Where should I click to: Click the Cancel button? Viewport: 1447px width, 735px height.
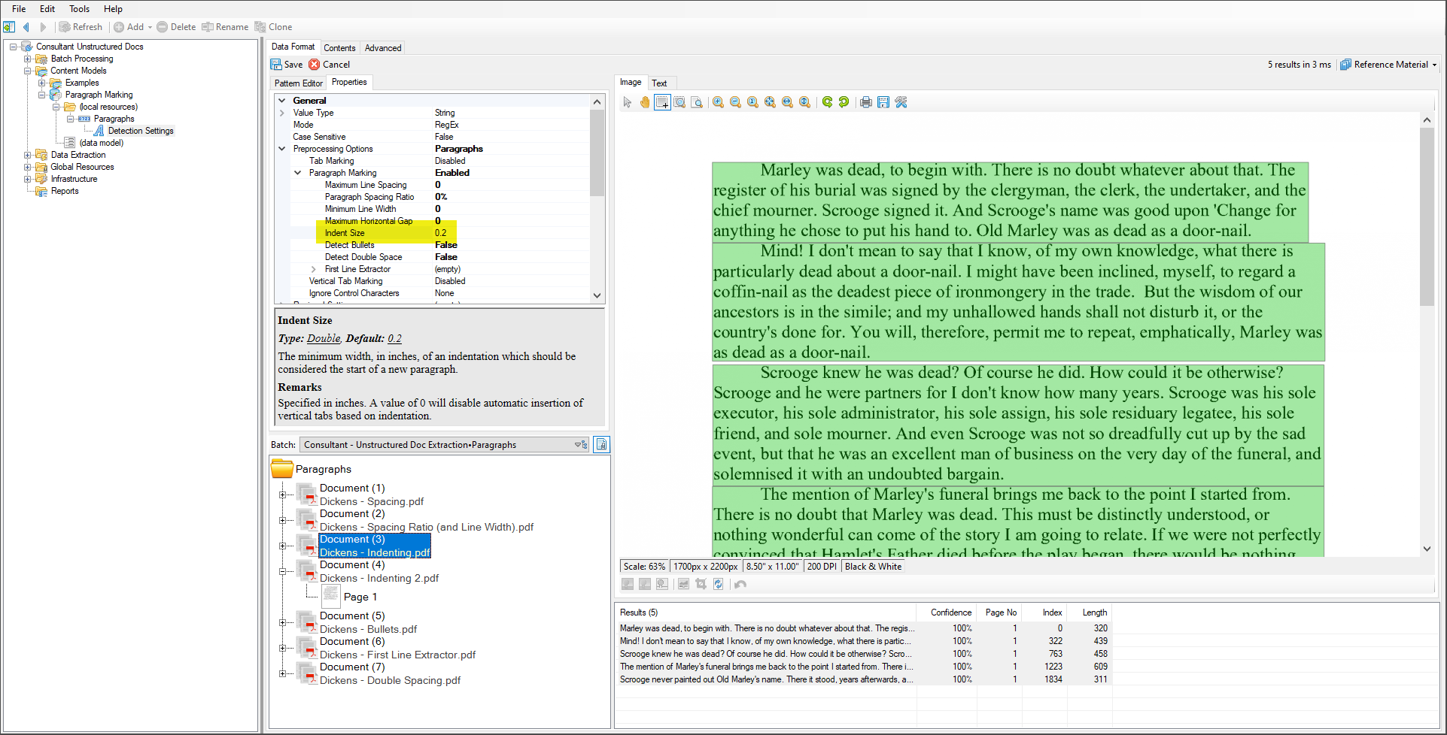[x=330, y=65]
